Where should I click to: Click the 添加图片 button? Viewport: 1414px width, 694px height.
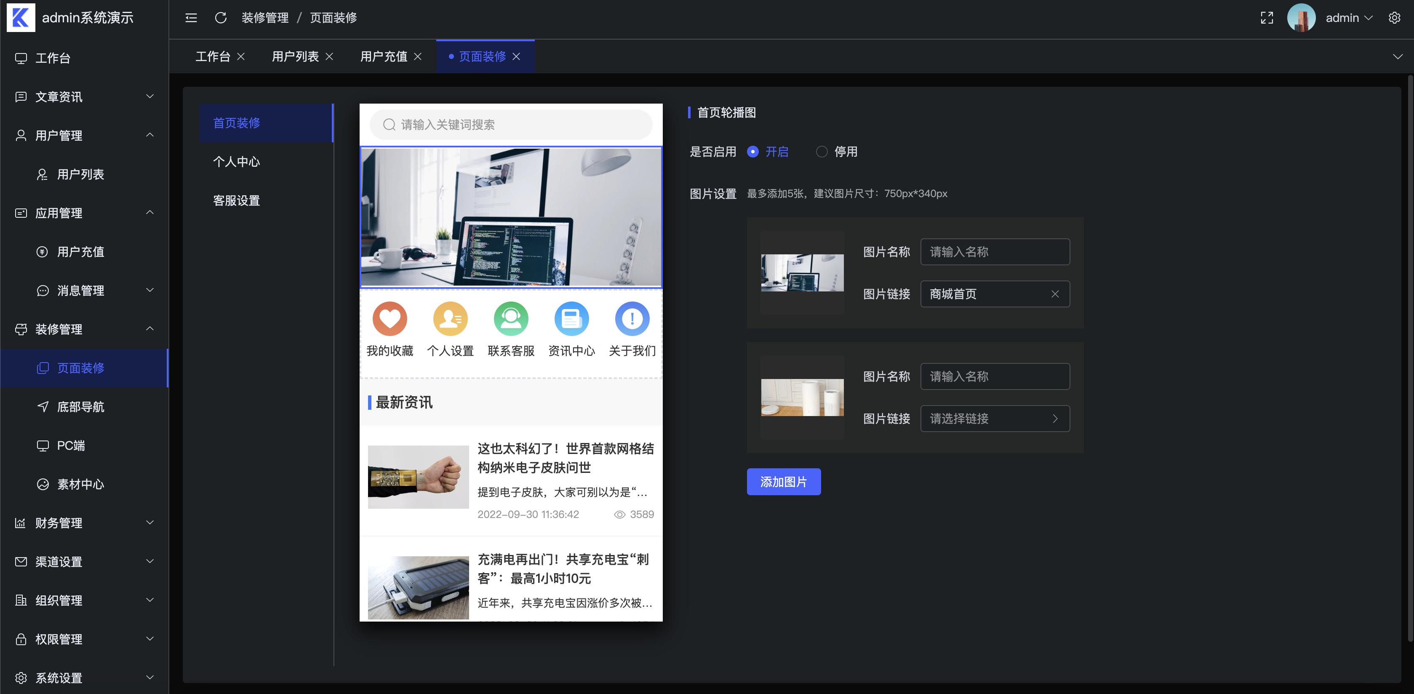[783, 481]
